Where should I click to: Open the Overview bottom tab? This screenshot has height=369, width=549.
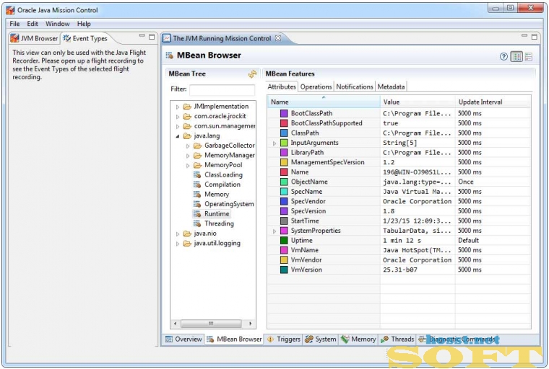(183, 339)
